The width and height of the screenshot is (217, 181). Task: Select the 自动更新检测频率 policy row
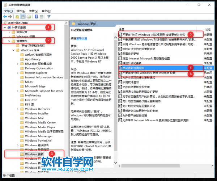click(166, 68)
